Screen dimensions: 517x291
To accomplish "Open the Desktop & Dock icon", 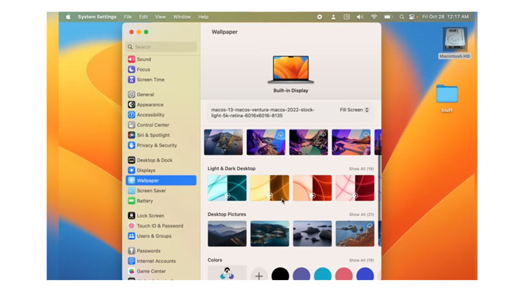I will point(131,160).
